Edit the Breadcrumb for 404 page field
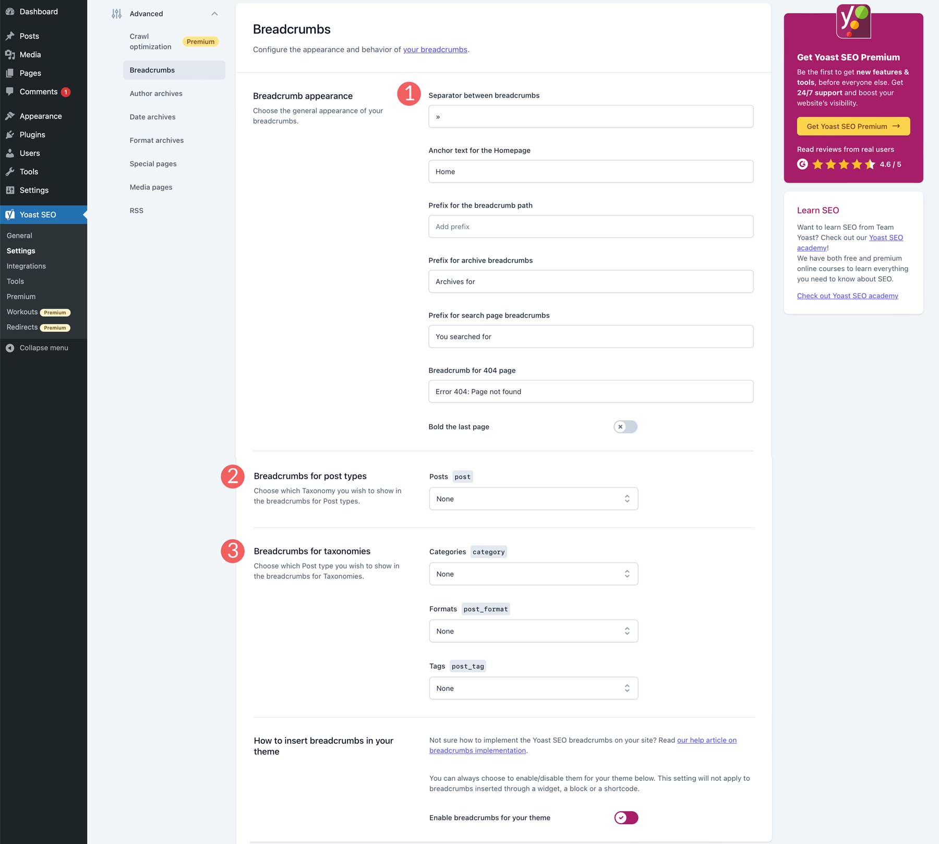 click(x=591, y=391)
